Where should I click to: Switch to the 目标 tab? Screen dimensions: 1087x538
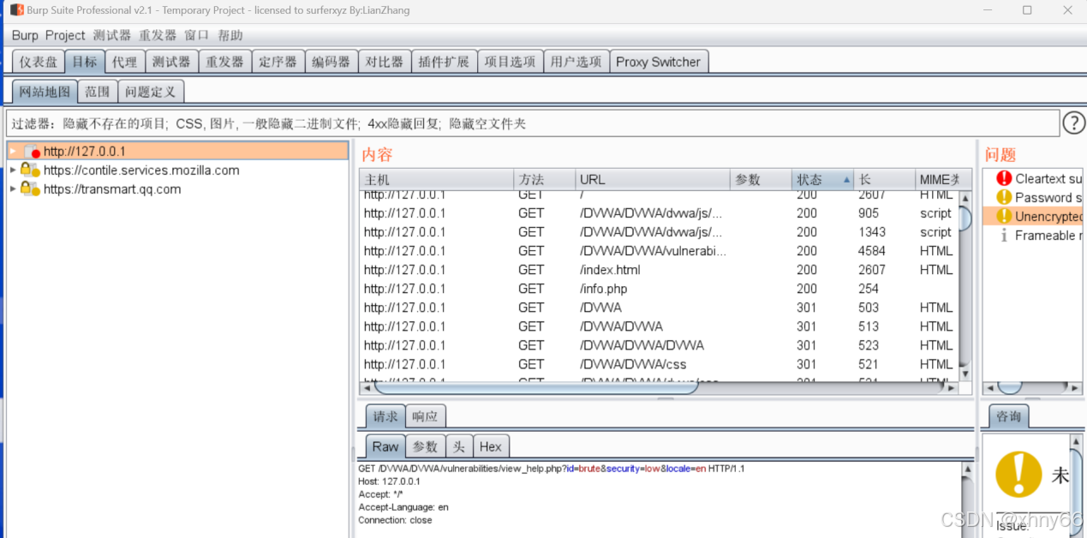click(85, 62)
